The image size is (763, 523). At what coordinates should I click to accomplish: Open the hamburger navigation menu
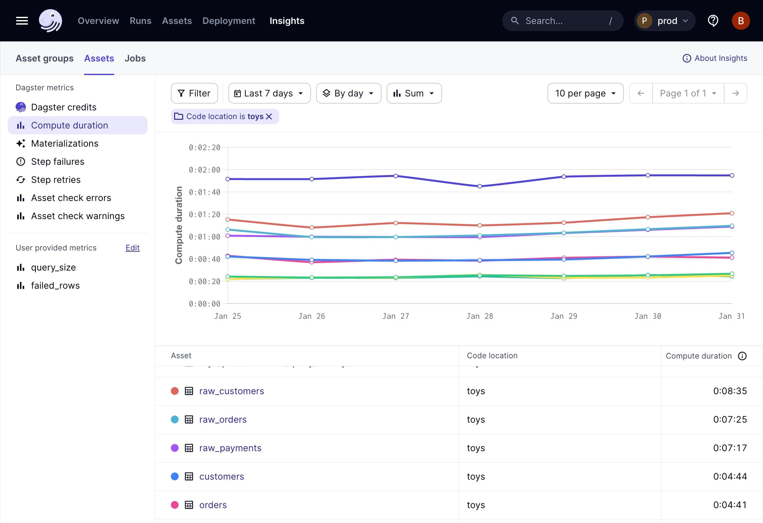(x=22, y=20)
